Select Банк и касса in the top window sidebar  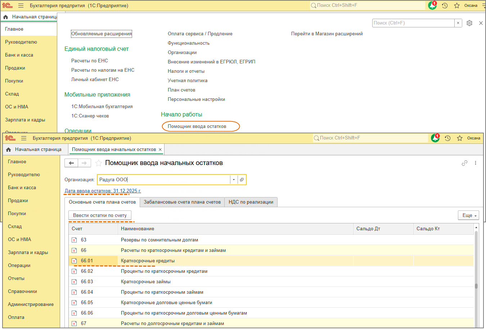tap(19, 55)
